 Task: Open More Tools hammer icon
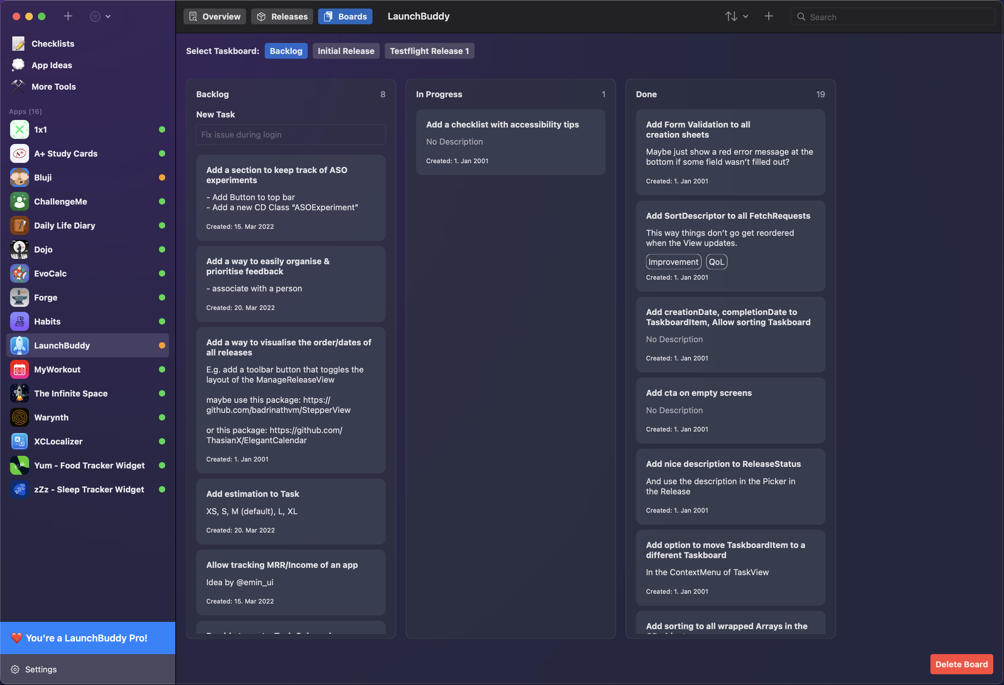coord(18,87)
